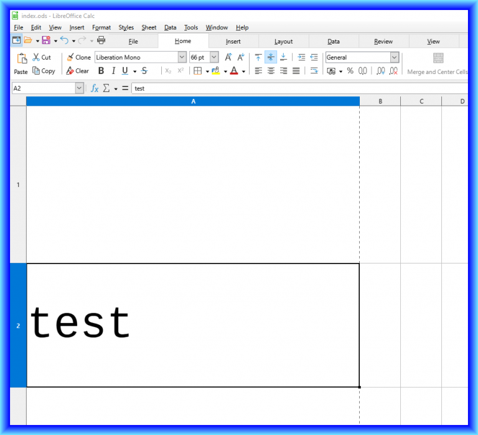The image size is (478, 435).
Task: Click the Liberation Mono font name field
Action: (136, 57)
